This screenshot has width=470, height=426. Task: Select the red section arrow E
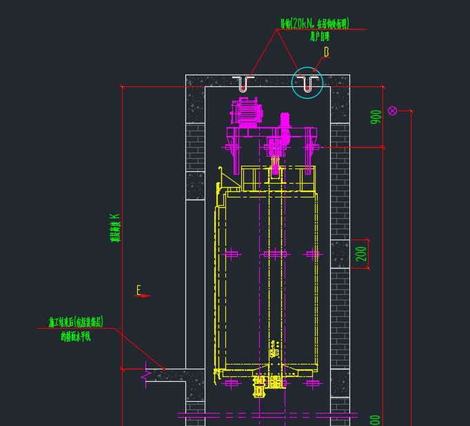coord(142,291)
